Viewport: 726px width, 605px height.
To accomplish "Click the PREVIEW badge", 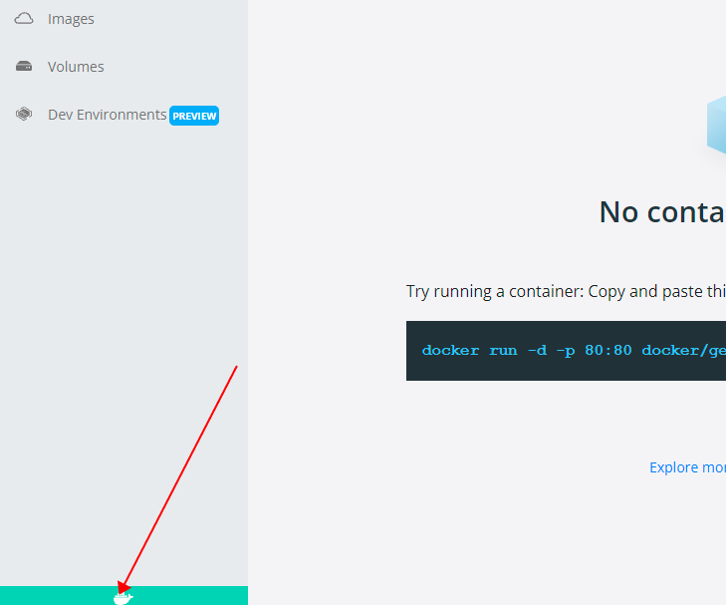I will point(194,116).
